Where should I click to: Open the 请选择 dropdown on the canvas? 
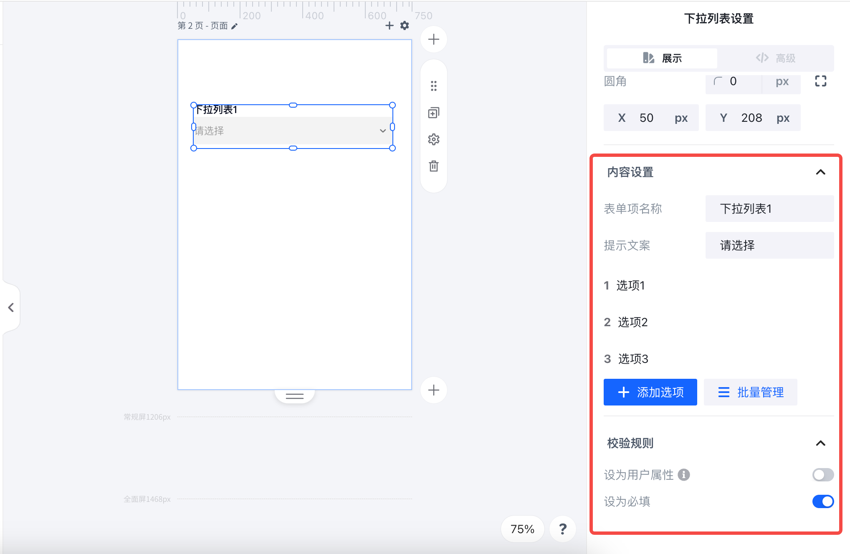[293, 131]
